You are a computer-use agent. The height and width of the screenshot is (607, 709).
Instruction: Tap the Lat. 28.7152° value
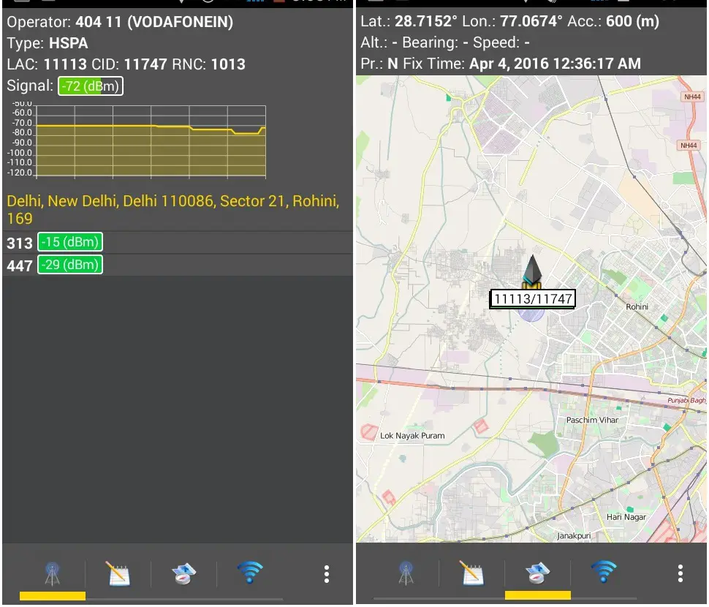426,21
